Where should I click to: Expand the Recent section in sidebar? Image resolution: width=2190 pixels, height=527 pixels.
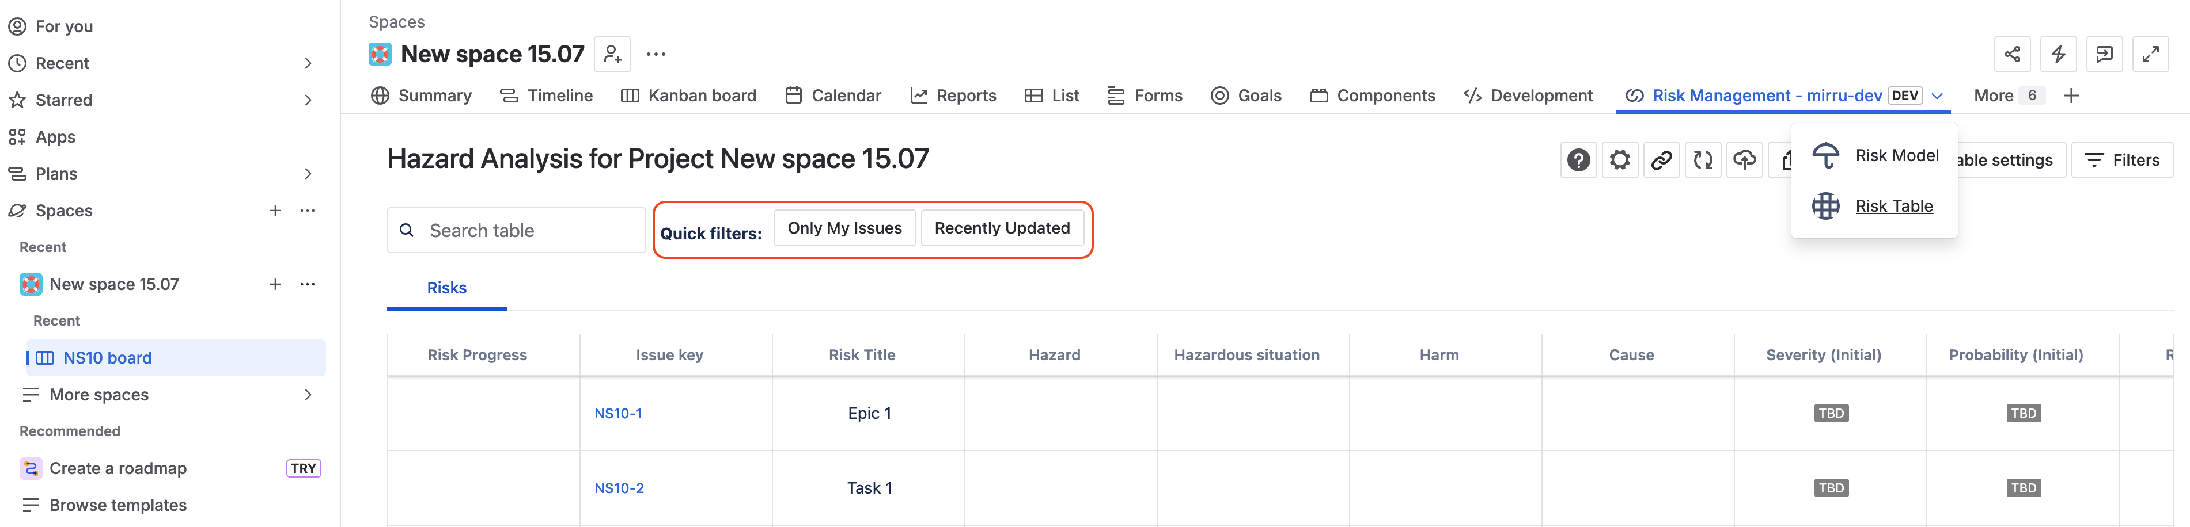coord(308,64)
